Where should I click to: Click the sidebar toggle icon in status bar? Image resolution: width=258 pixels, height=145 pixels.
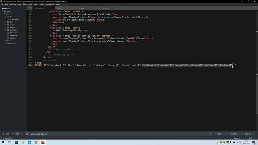[2, 138]
